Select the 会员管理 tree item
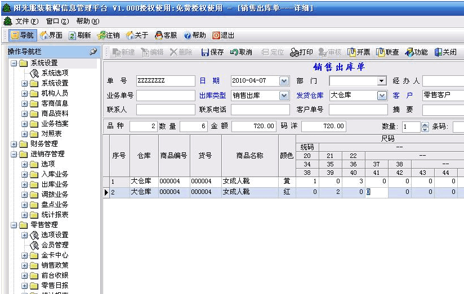 pos(55,245)
